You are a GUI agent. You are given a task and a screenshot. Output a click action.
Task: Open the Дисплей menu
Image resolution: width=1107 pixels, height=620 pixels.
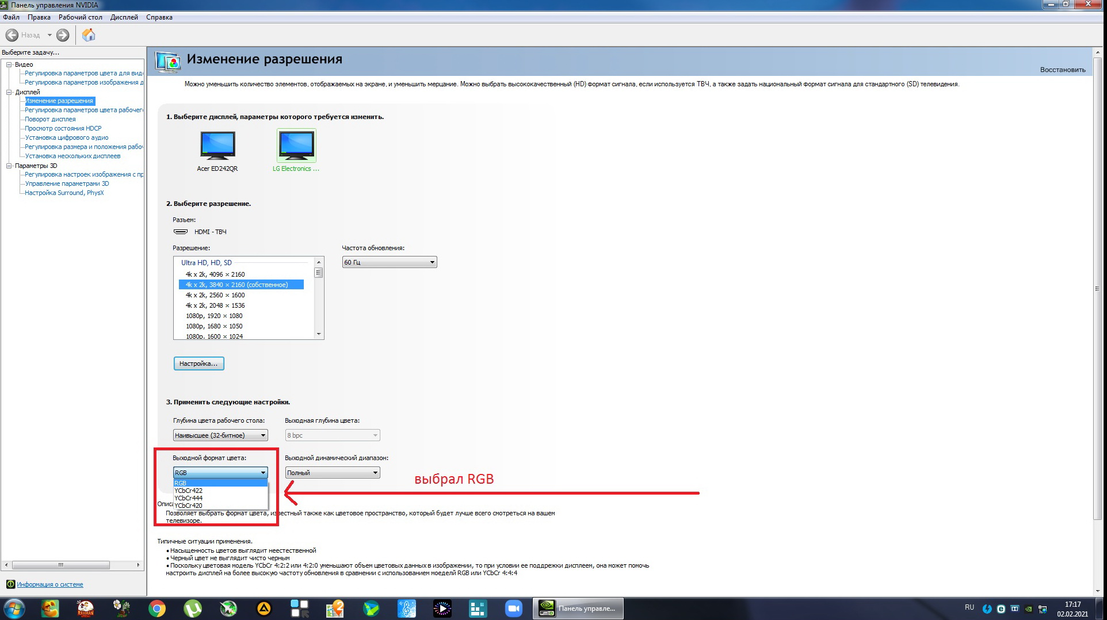[124, 17]
